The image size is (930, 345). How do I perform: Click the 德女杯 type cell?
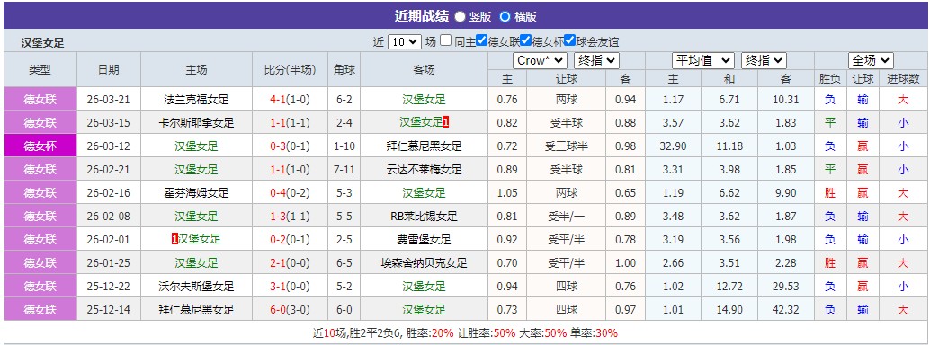coord(40,146)
